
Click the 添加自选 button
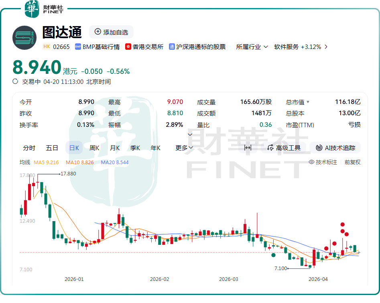pyautogui.click(x=111, y=32)
